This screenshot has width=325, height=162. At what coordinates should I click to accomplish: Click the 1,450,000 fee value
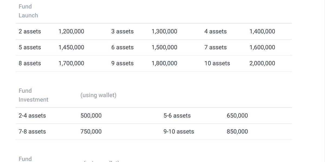tap(71, 47)
